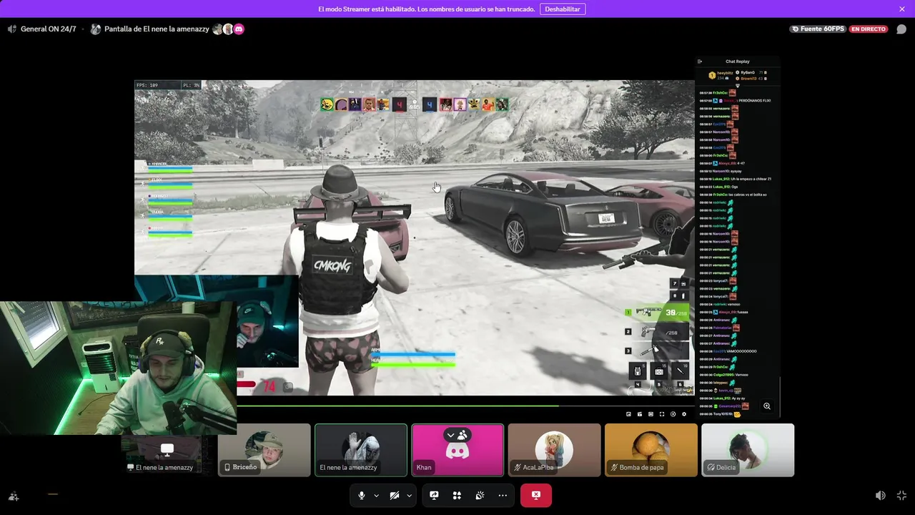Turn on the camera
The height and width of the screenshot is (515, 915).
pos(395,495)
